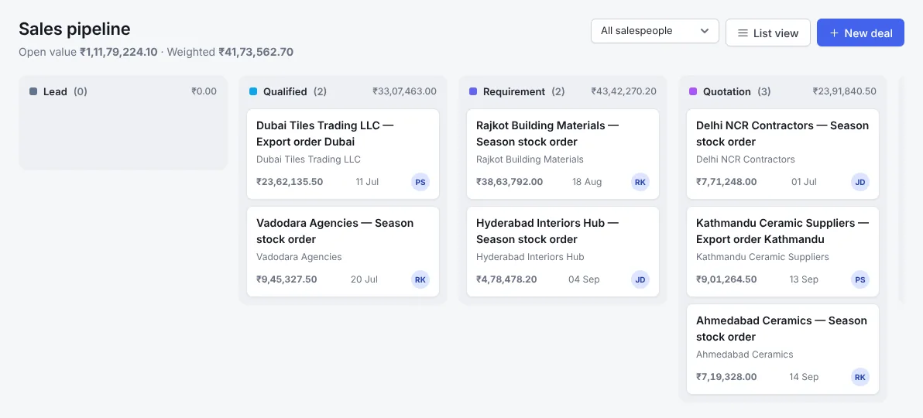Click the JD avatar on Delhi NCR Contractors card
Screen dimensions: 923x418
(860, 182)
